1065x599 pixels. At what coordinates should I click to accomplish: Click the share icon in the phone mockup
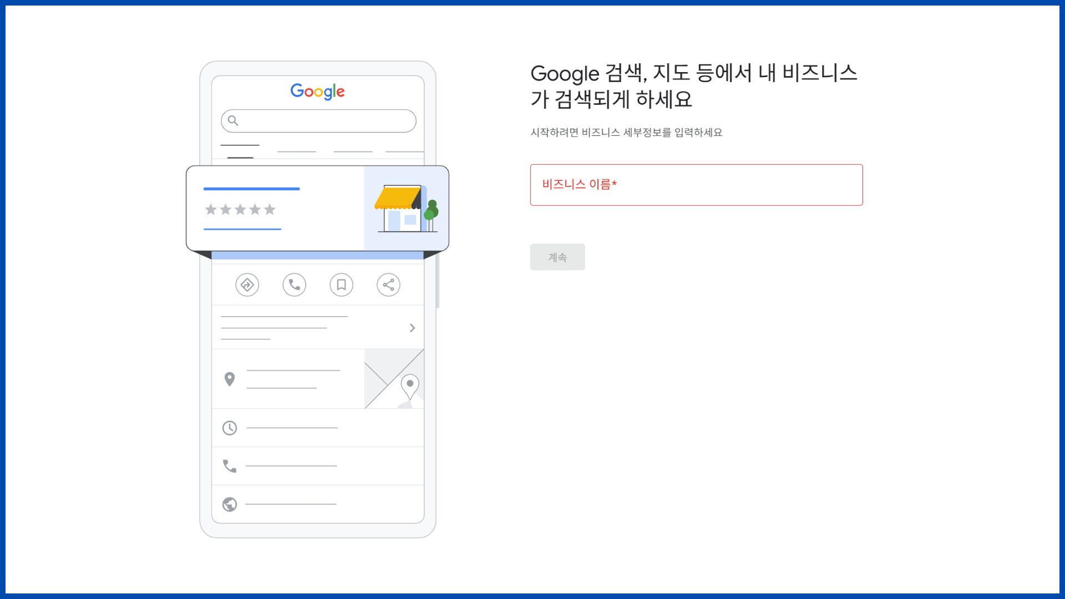coord(389,285)
